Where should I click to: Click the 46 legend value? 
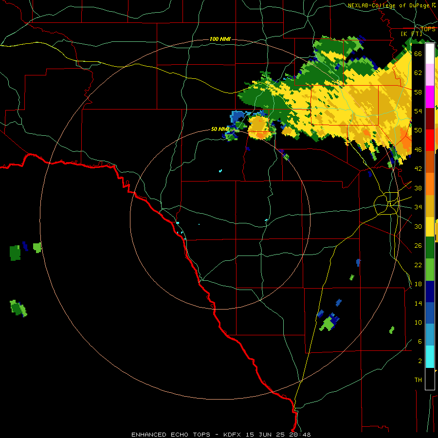tap(418, 149)
